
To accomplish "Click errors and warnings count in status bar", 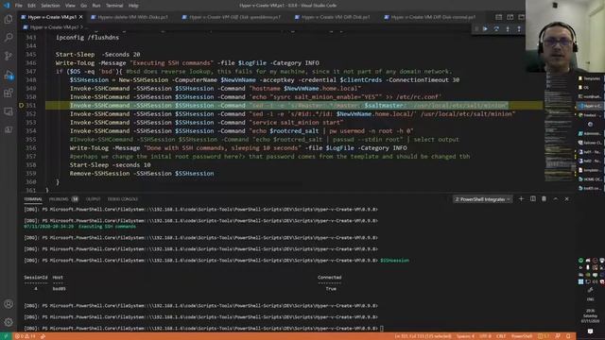I will pyautogui.click(x=25, y=336).
